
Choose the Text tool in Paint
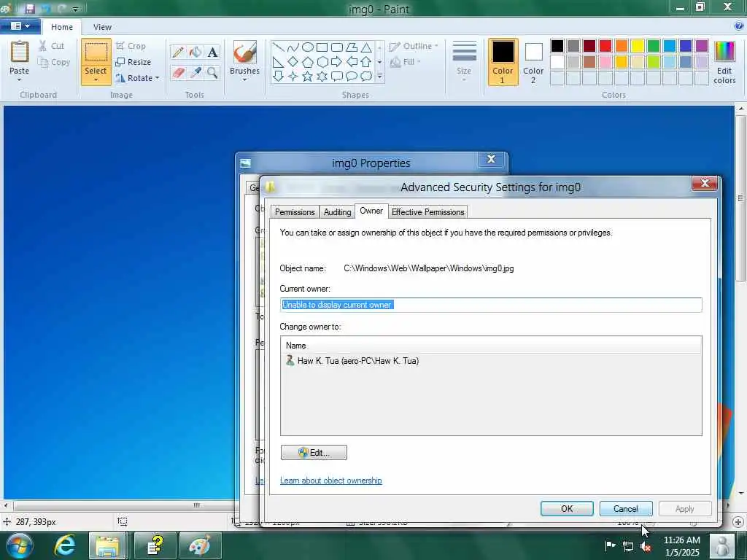coord(212,52)
